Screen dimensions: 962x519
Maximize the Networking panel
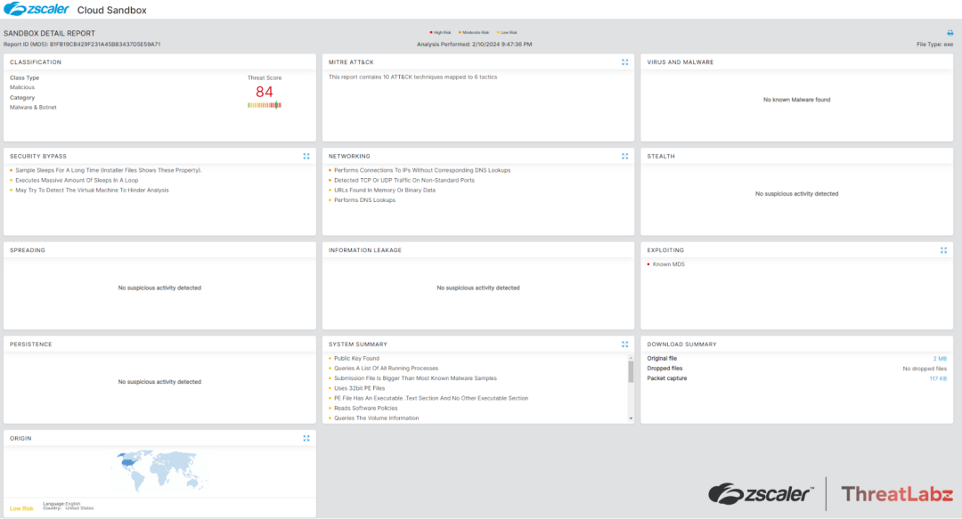click(625, 156)
